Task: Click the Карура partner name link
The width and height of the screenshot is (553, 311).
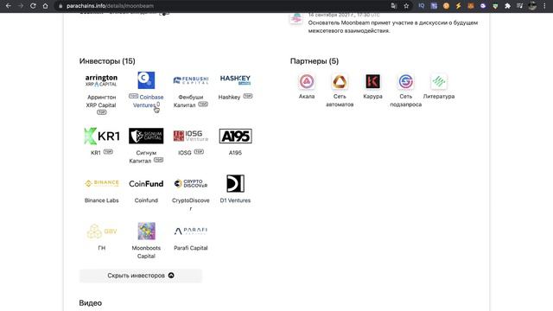Action: point(372,96)
